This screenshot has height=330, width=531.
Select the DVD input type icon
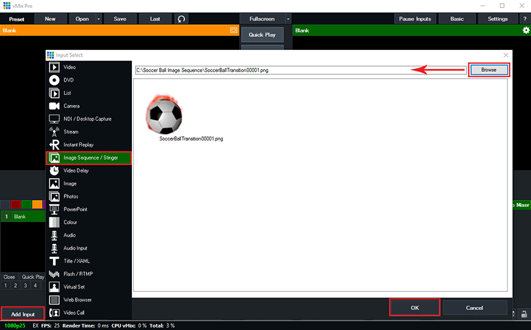[54, 80]
